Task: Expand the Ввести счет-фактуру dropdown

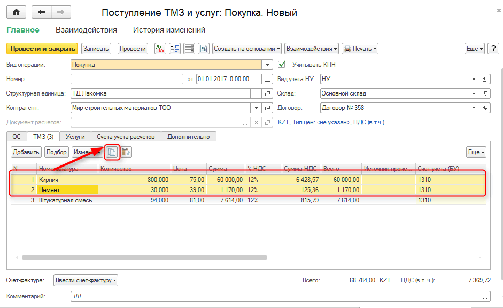Action: pos(86,280)
